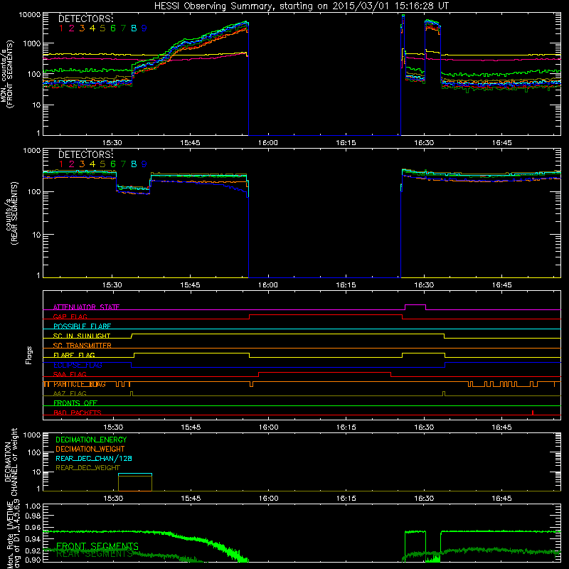The height and width of the screenshot is (569, 569).
Task: Click the SAA FLAG label
Action: [x=70, y=374]
